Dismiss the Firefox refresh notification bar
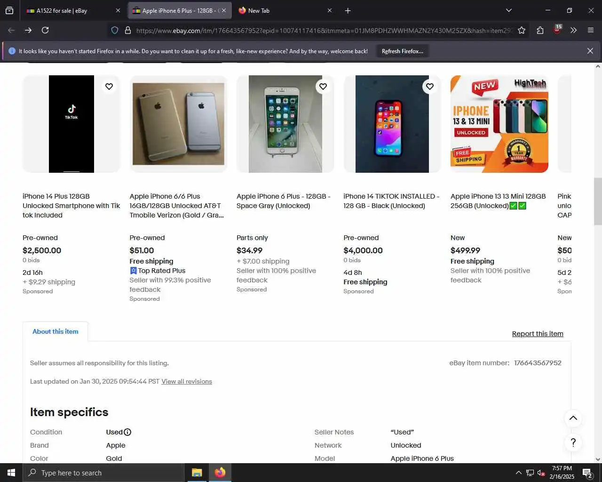Screen dimensions: 602x482 pos(590,51)
